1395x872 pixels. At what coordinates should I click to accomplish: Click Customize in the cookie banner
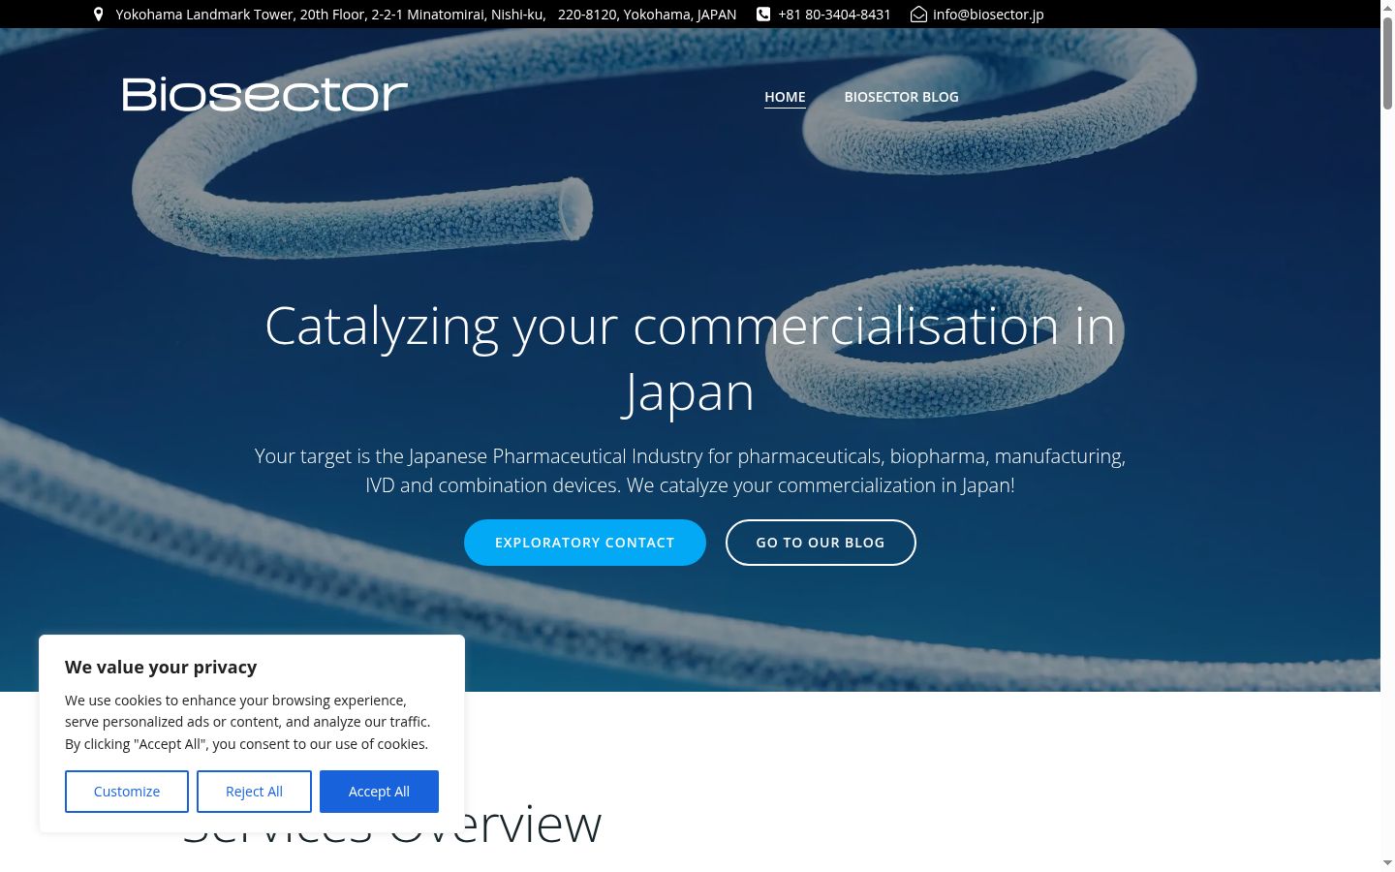(x=127, y=792)
